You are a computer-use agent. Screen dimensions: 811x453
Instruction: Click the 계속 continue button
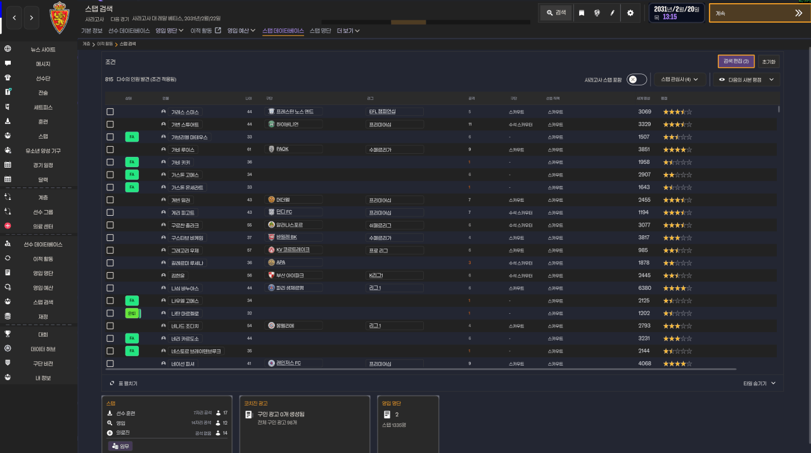pyautogui.click(x=760, y=13)
